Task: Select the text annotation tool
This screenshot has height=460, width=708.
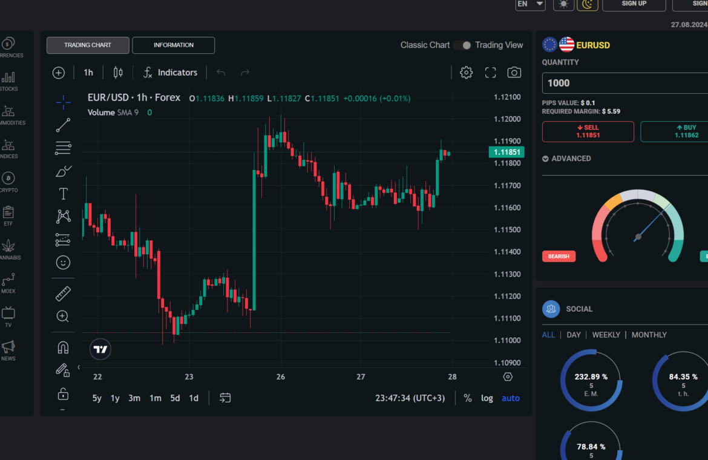Action: click(63, 194)
